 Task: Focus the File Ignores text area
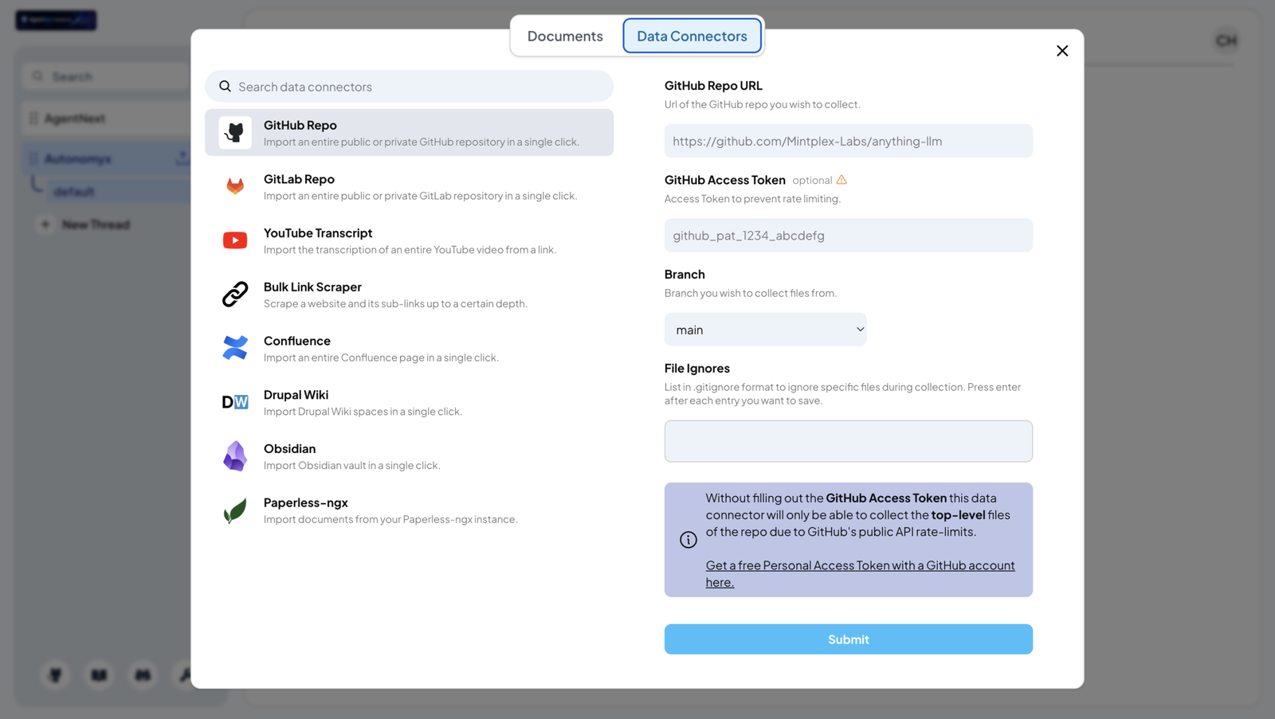tap(847, 440)
